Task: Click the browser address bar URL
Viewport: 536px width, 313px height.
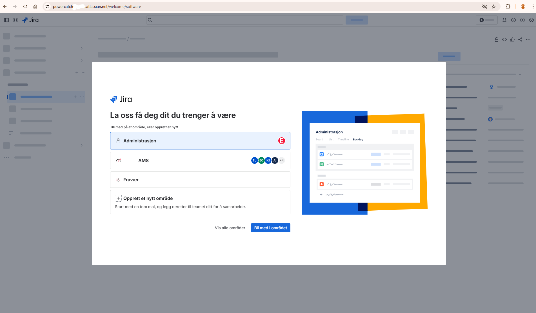Action: 97,6
